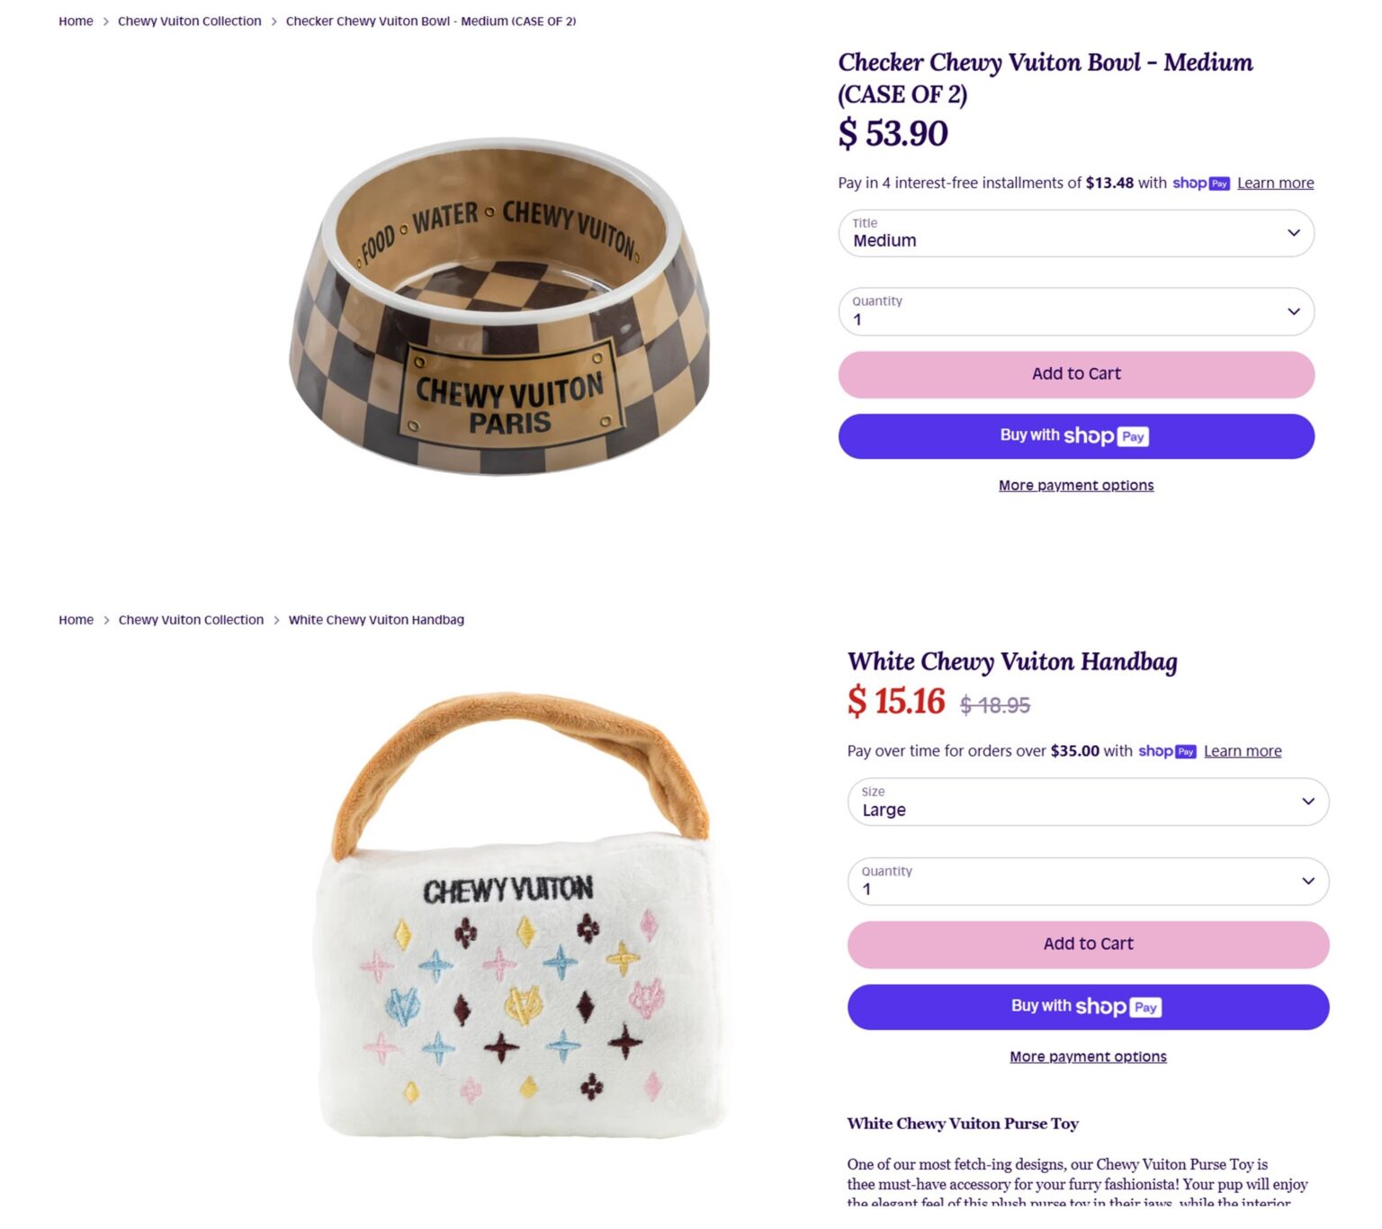The width and height of the screenshot is (1382, 1229).
Task: Click the checker bowl product image
Action: [x=499, y=306]
